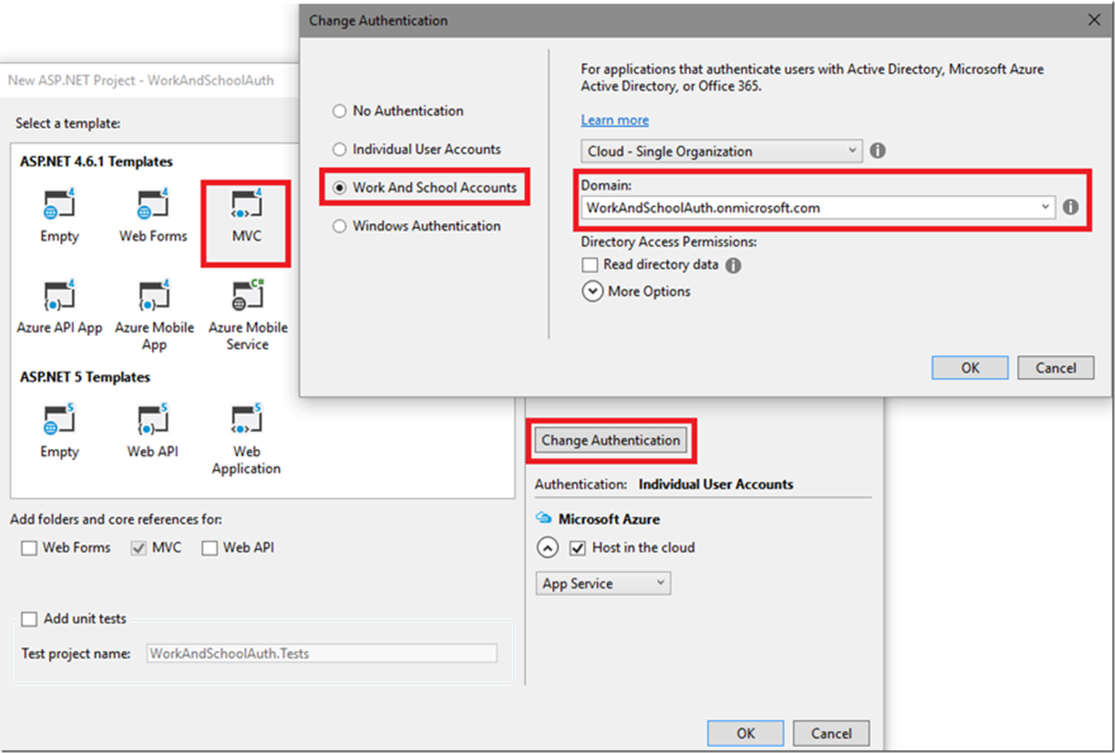The height and width of the screenshot is (753, 1115).
Task: Select Work And School Accounts option
Action: coord(340,188)
